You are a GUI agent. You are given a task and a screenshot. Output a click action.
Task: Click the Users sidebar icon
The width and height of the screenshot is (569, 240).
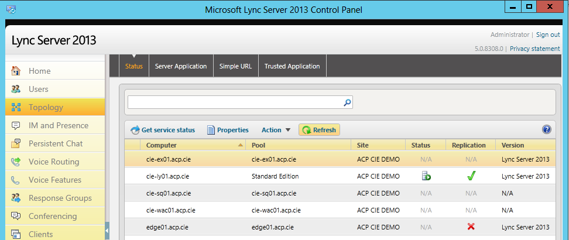click(x=16, y=90)
